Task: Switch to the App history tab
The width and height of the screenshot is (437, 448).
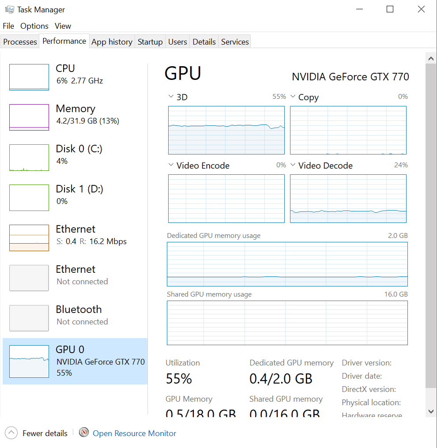Action: 112,42
